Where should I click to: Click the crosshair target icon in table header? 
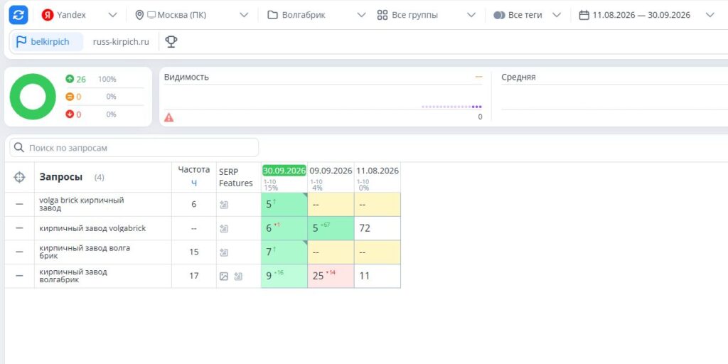click(19, 177)
